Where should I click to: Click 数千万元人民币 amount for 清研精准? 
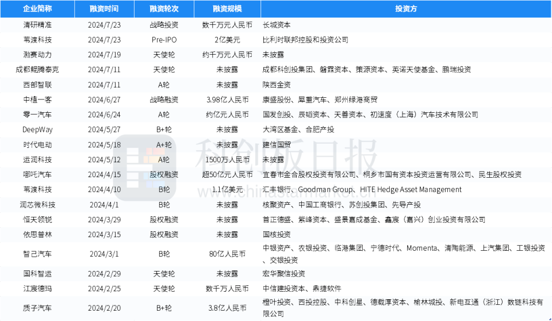[228, 25]
